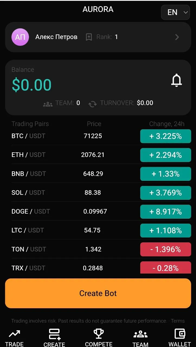Open the Wallet tab
This screenshot has width=196, height=347.
pos(180,338)
